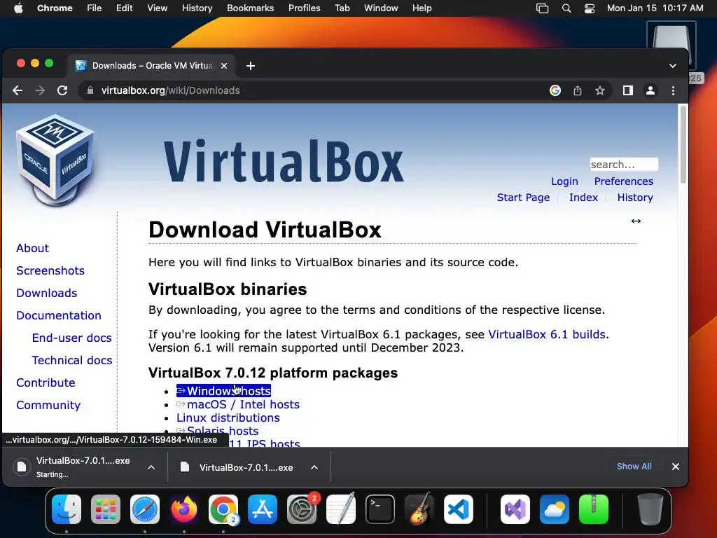Open GarageBand from the Dock

(x=419, y=509)
